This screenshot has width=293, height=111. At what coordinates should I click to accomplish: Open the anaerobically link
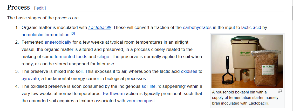coord(58,42)
